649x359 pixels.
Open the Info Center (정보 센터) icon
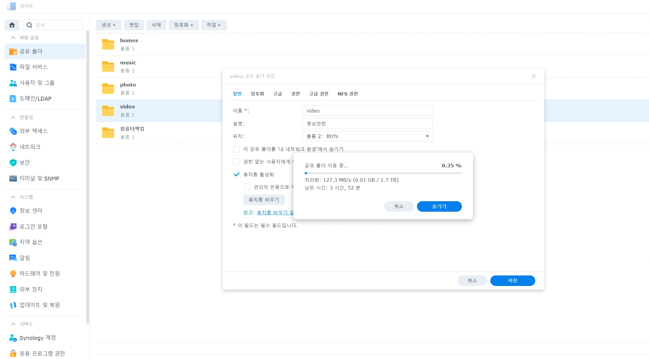click(x=13, y=211)
